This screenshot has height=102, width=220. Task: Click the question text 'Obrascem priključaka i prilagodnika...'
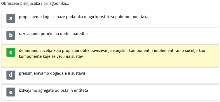pyautogui.click(x=35, y=4)
